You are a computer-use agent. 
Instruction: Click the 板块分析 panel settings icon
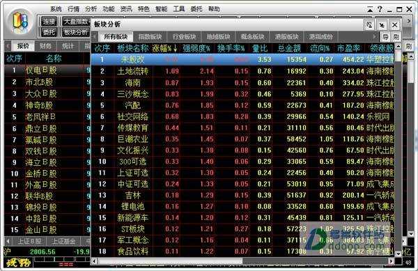(369, 25)
